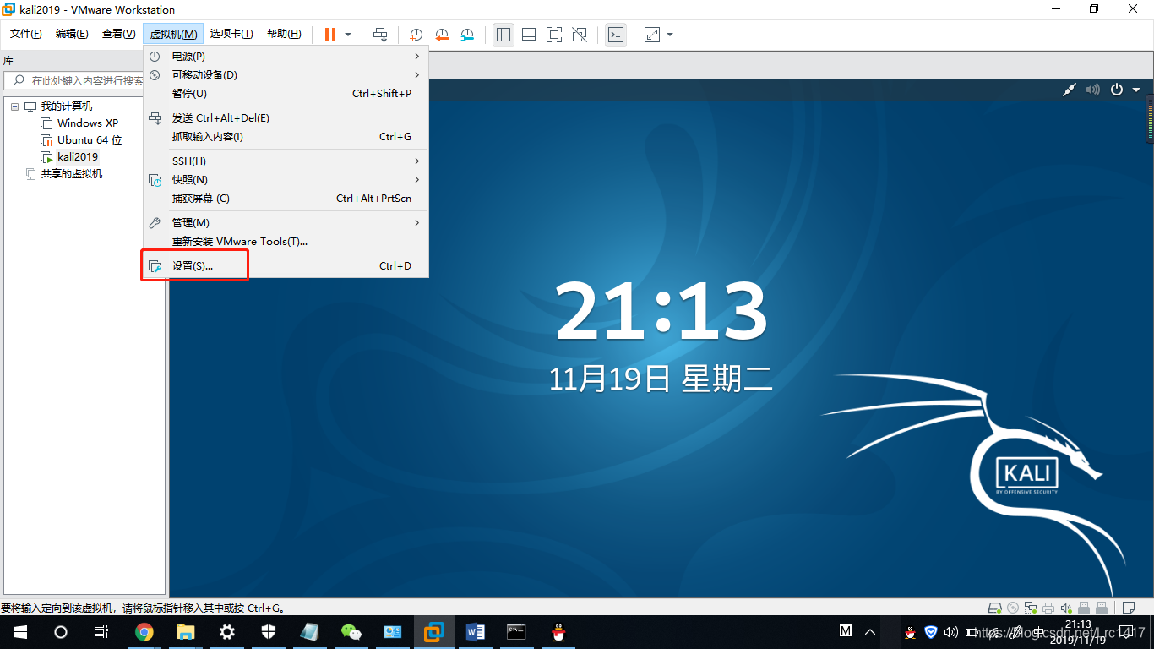Open the 选项卡(T) menu
Image resolution: width=1154 pixels, height=649 pixels.
coord(231,34)
